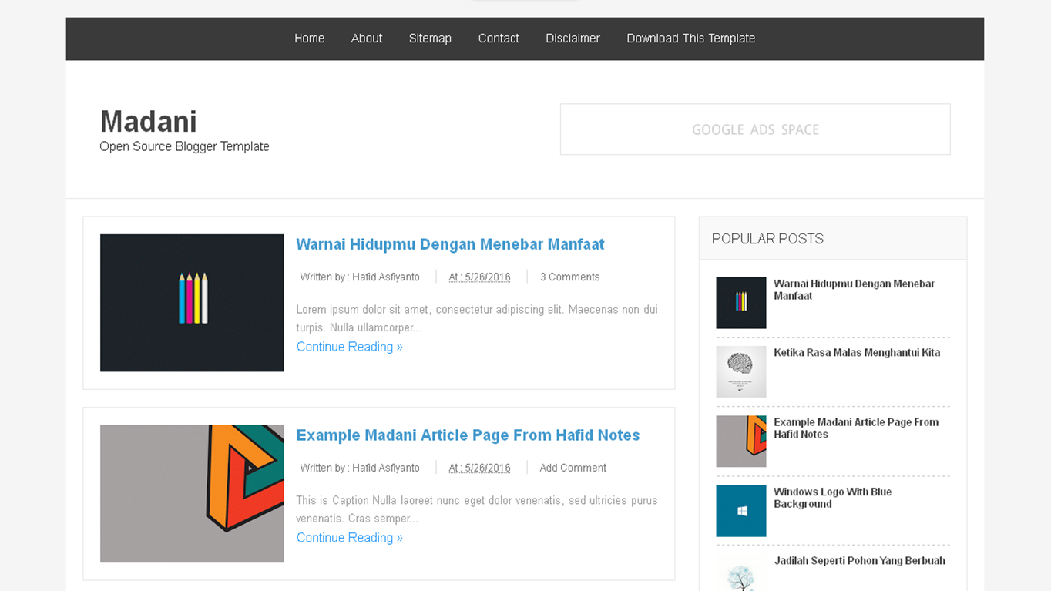
Task: Click the 3 Comments link
Action: (569, 277)
